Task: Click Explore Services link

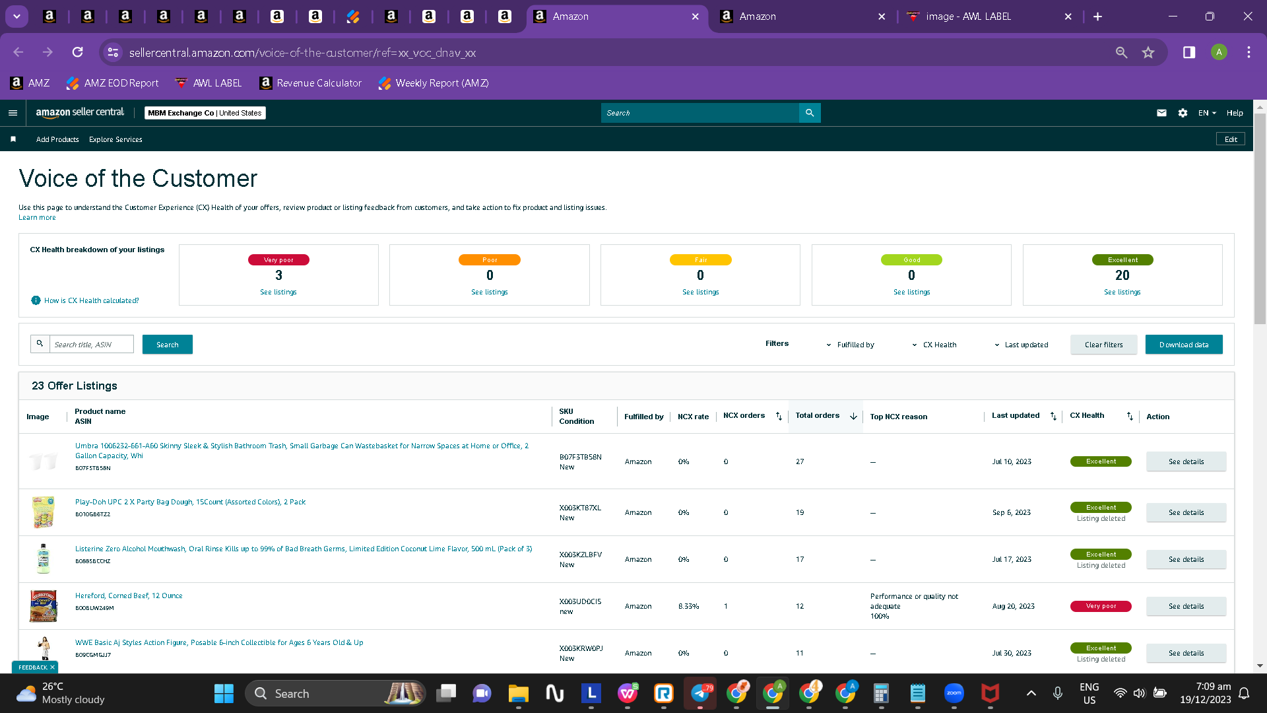Action: click(115, 139)
